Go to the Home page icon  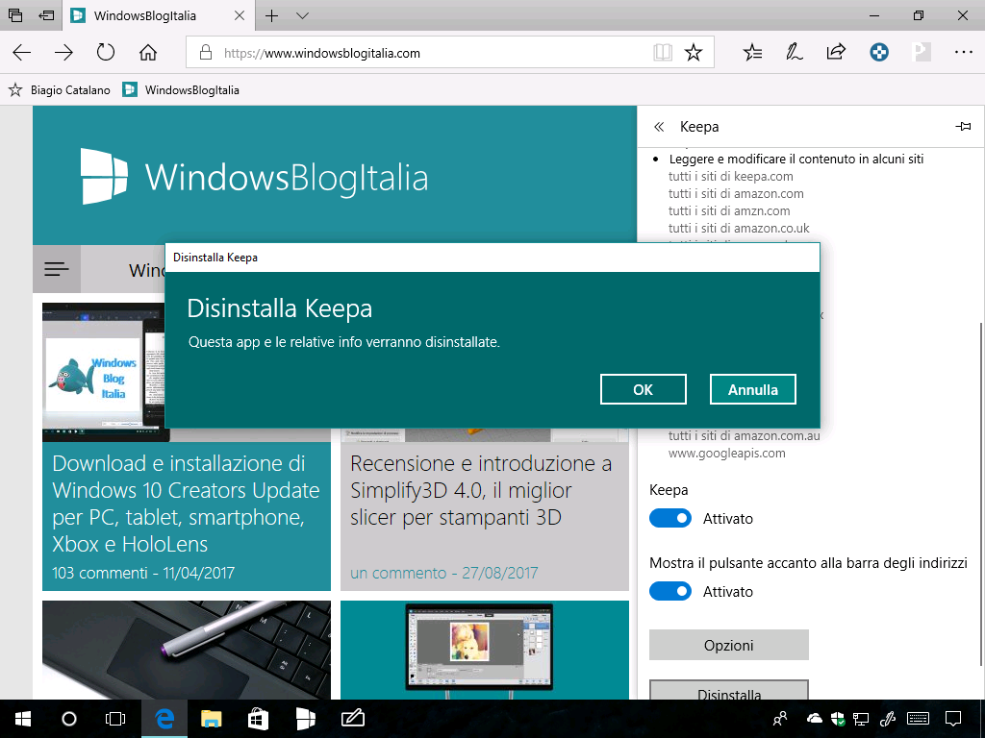pyautogui.click(x=147, y=53)
